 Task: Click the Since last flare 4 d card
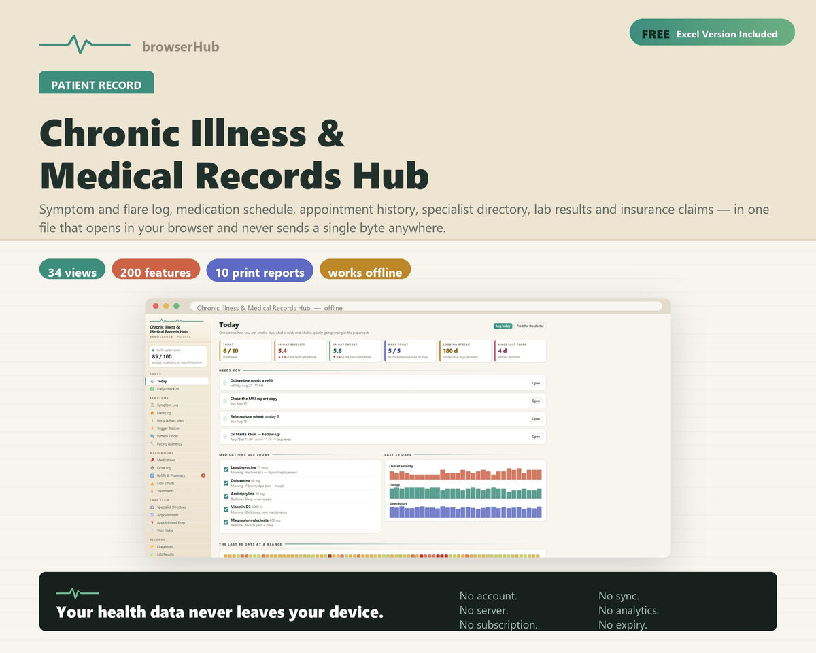pos(520,351)
